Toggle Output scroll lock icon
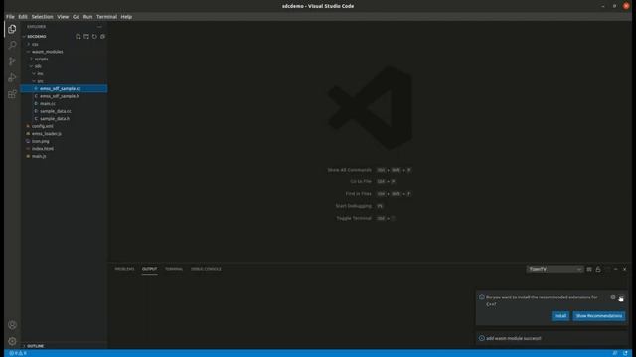Viewport: 636px width, 357px height. click(598, 269)
